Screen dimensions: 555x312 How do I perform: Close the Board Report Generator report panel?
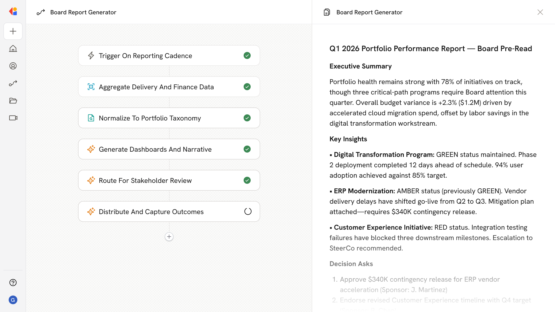tap(540, 12)
